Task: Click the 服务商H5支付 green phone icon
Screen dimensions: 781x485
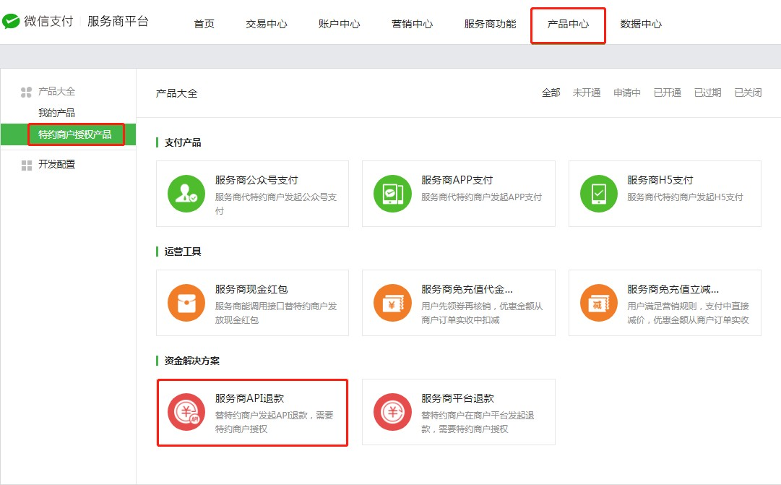Action: coord(599,194)
